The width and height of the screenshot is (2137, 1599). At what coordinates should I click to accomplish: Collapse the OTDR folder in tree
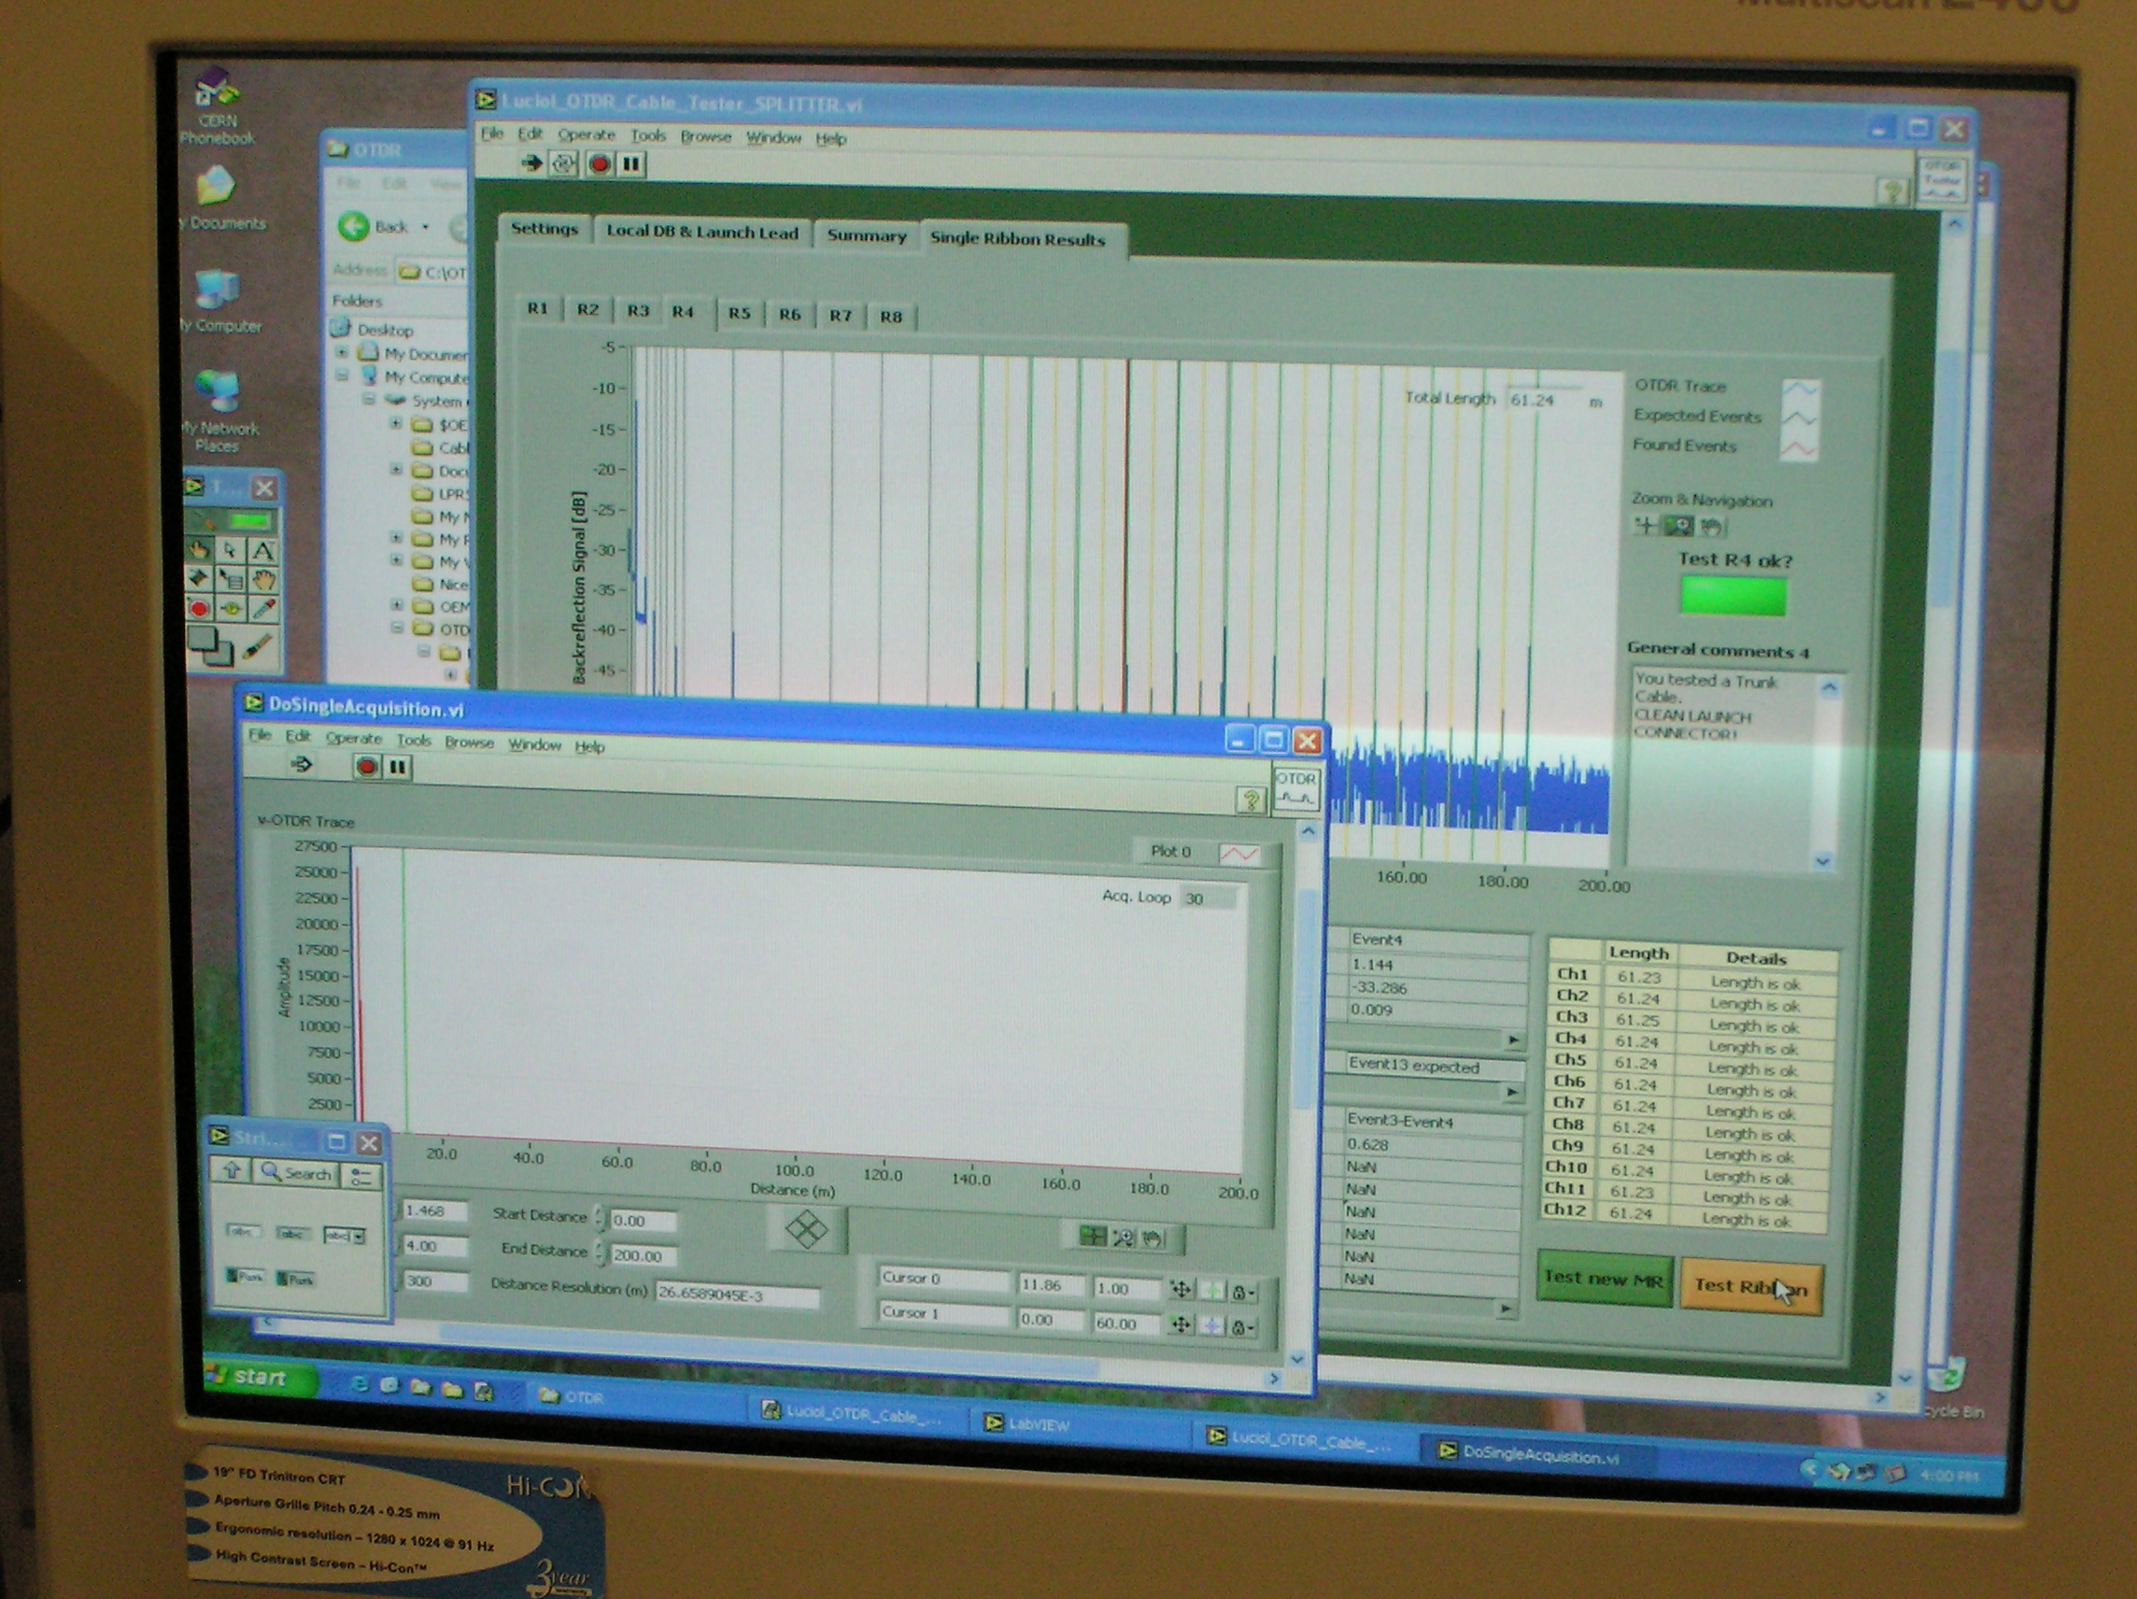point(397,628)
